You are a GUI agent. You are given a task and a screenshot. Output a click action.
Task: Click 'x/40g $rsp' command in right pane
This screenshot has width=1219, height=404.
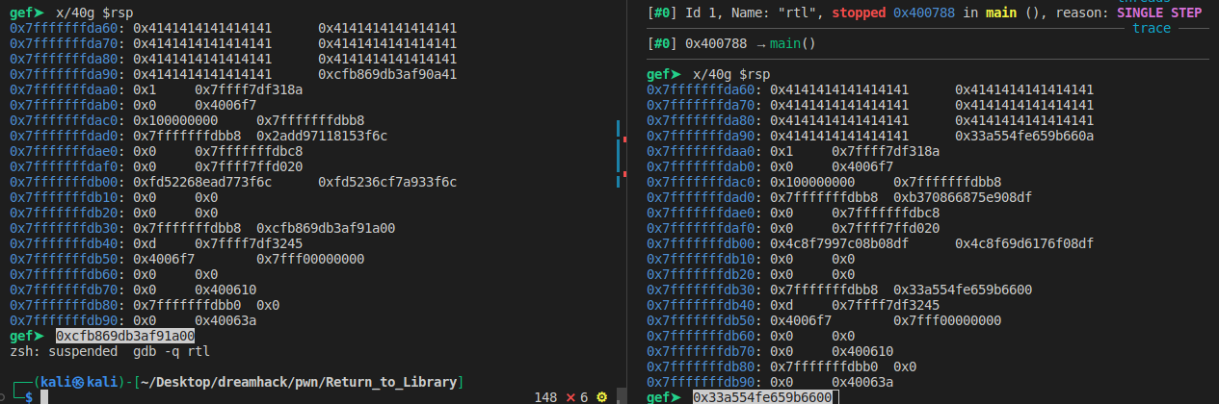(x=731, y=74)
